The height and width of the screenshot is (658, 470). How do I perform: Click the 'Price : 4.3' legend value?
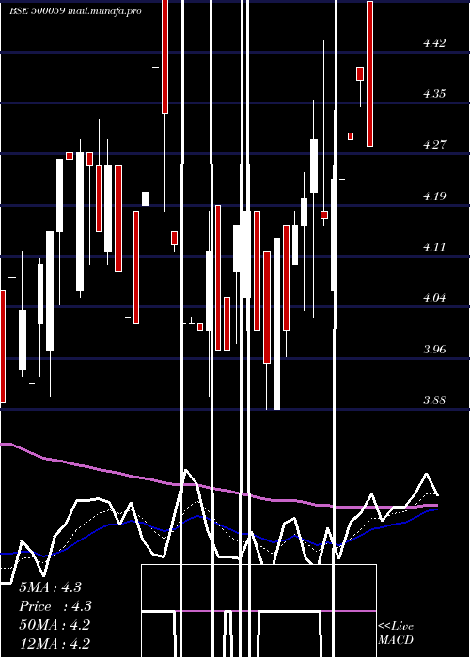[55, 606]
